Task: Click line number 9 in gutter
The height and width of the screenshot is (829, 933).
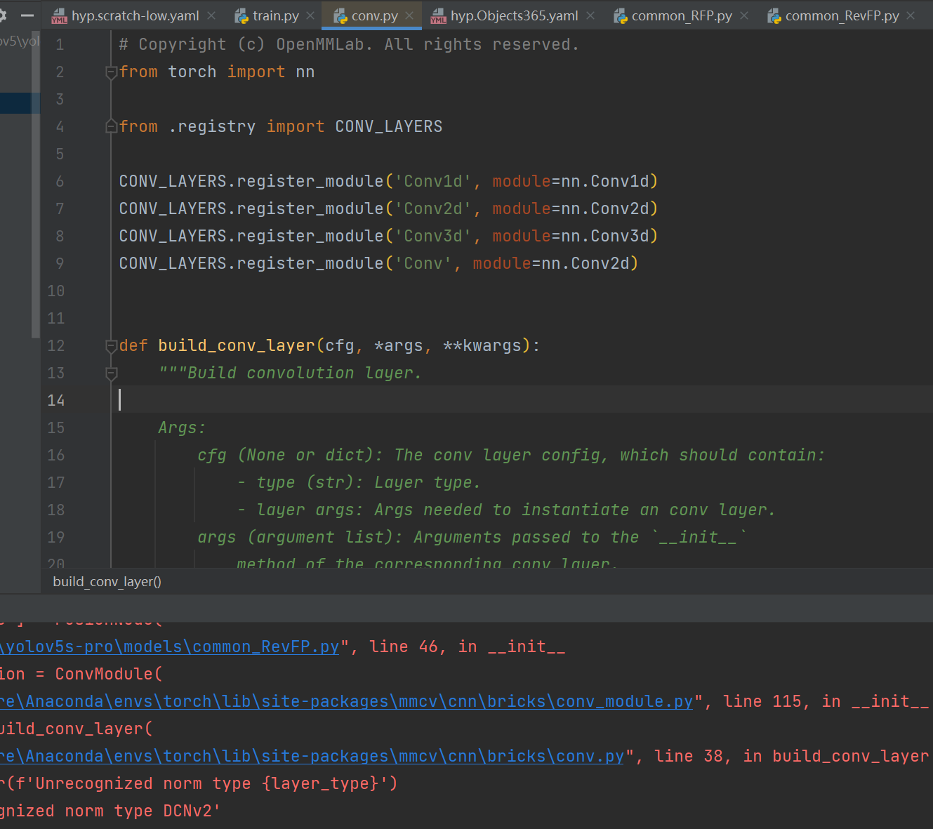Action: pyautogui.click(x=60, y=263)
